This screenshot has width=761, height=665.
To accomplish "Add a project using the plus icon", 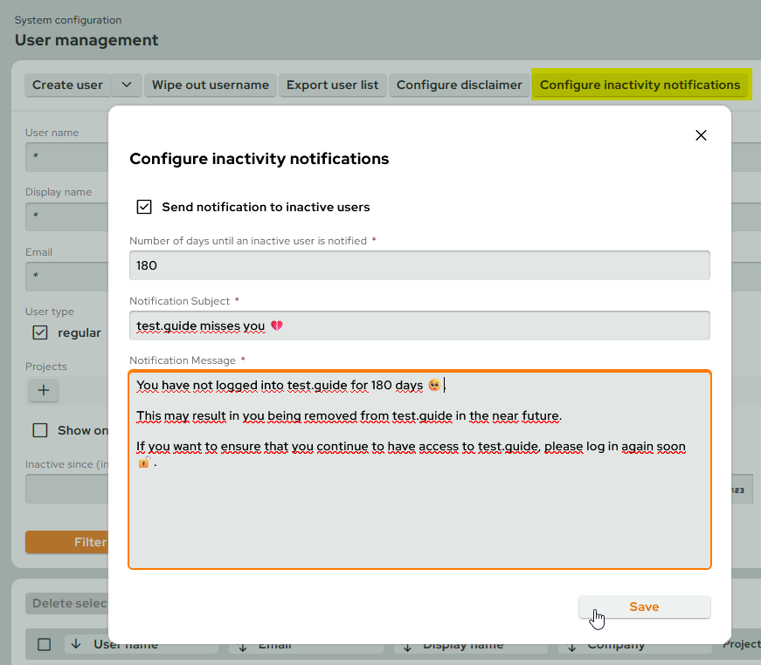I will pos(43,390).
